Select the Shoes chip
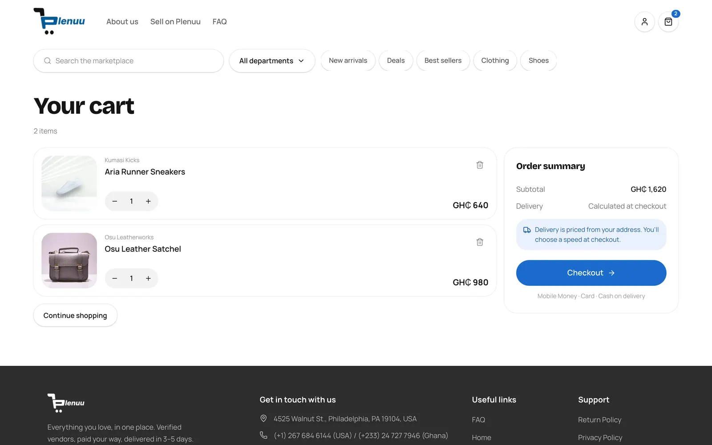This screenshot has height=445, width=712. 538,61
